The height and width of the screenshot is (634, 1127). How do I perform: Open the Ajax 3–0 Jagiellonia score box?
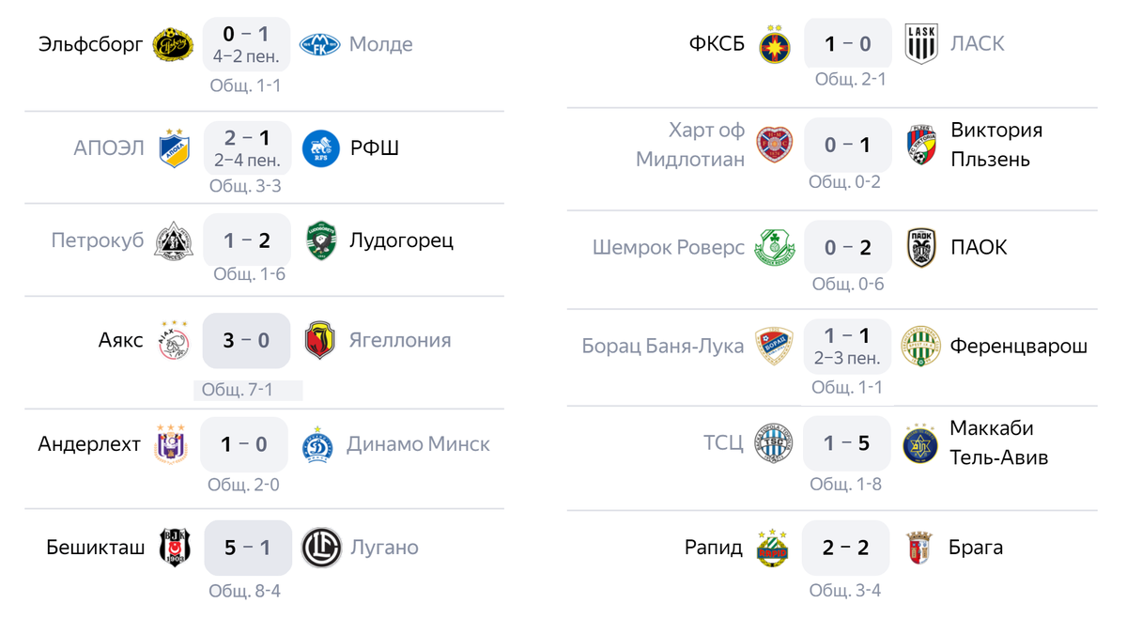(246, 340)
